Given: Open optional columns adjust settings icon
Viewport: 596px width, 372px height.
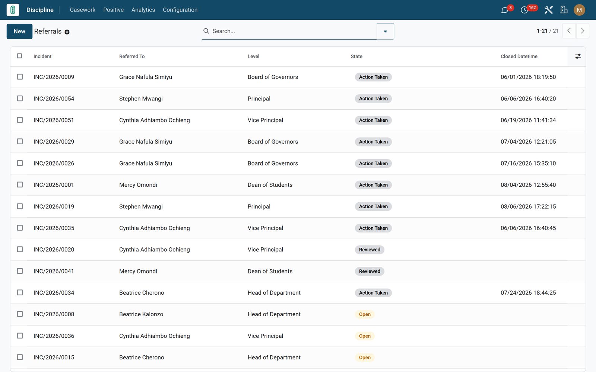Looking at the screenshot, I should coord(578,56).
